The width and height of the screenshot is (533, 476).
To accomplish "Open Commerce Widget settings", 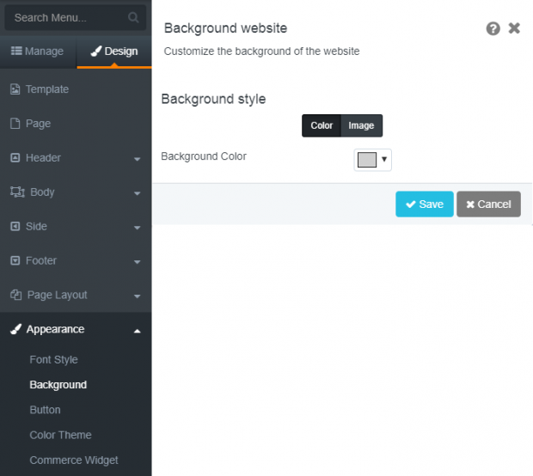I will point(74,460).
